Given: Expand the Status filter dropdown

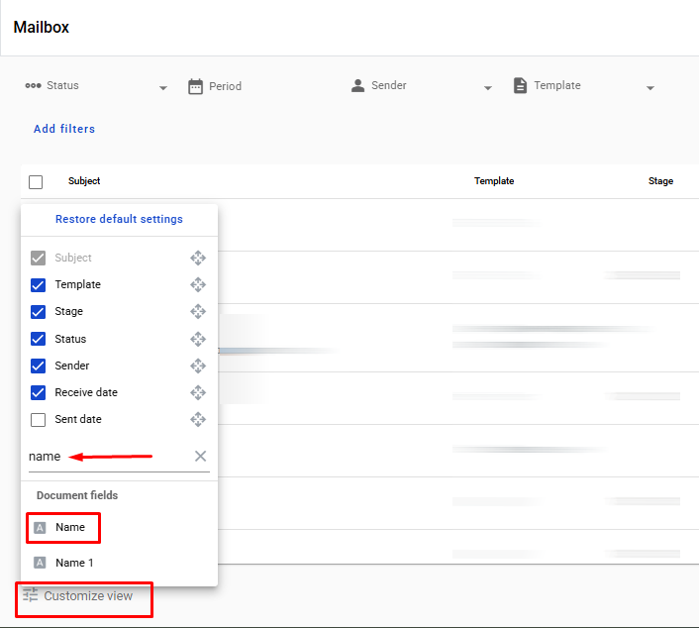Looking at the screenshot, I should click(x=163, y=88).
